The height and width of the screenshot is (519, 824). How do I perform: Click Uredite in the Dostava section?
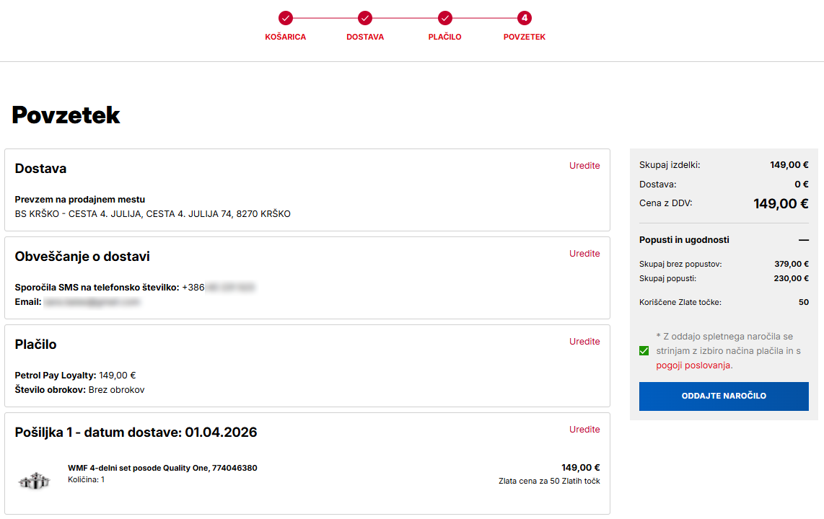[x=584, y=166]
